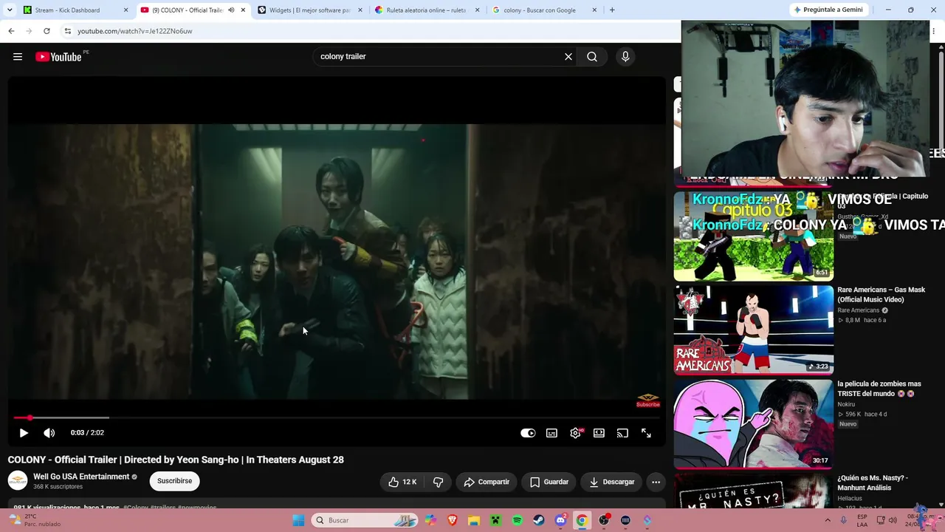Go back to previous page
Image resolution: width=945 pixels, height=532 pixels.
point(11,31)
